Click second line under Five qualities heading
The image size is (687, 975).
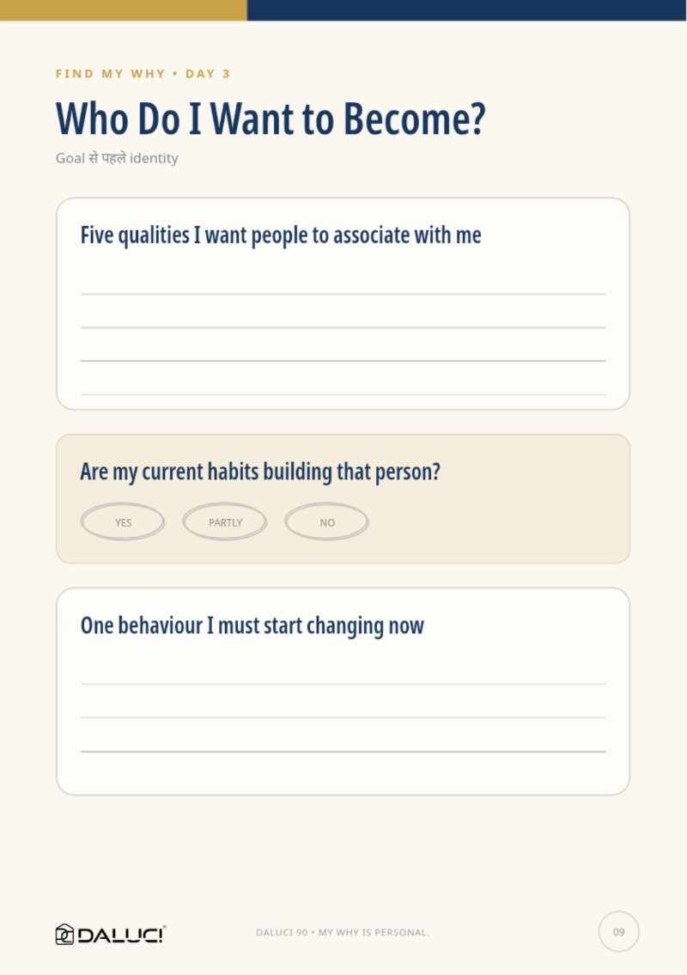(343, 327)
